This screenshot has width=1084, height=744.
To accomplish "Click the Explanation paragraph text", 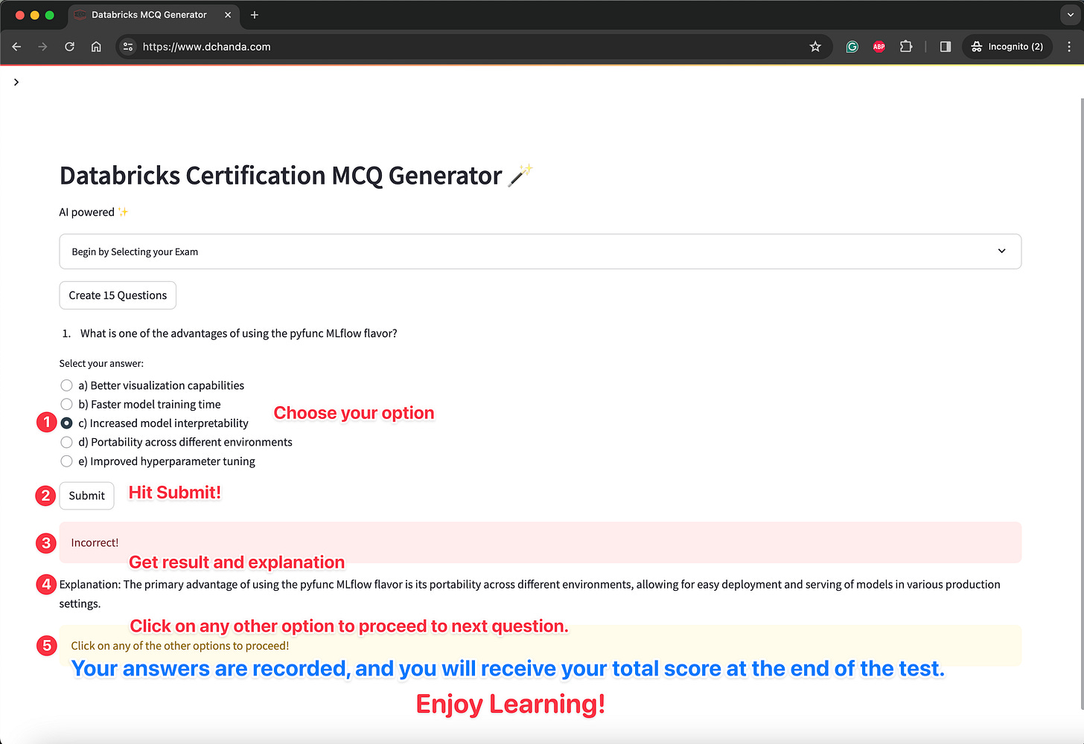I will point(530,594).
